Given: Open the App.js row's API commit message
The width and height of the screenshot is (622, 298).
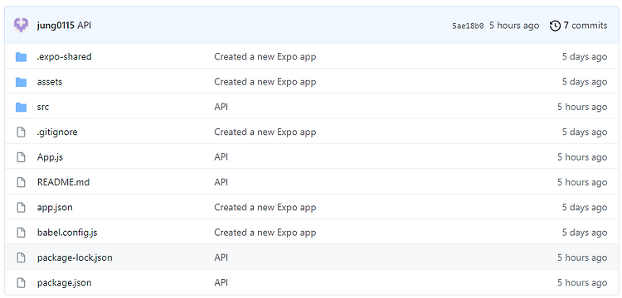Looking at the screenshot, I should pos(221,157).
